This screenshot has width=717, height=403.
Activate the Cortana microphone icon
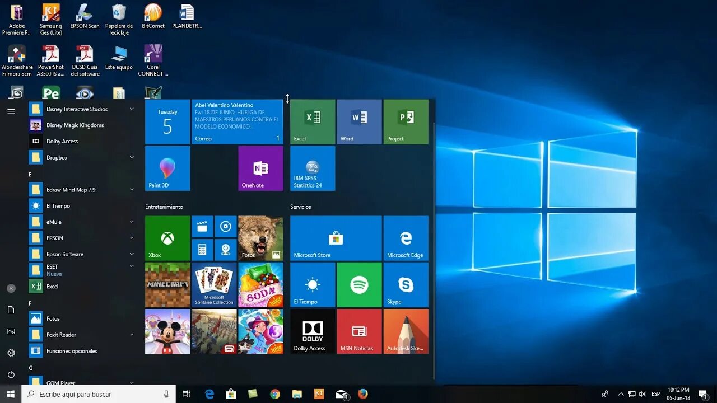click(166, 394)
